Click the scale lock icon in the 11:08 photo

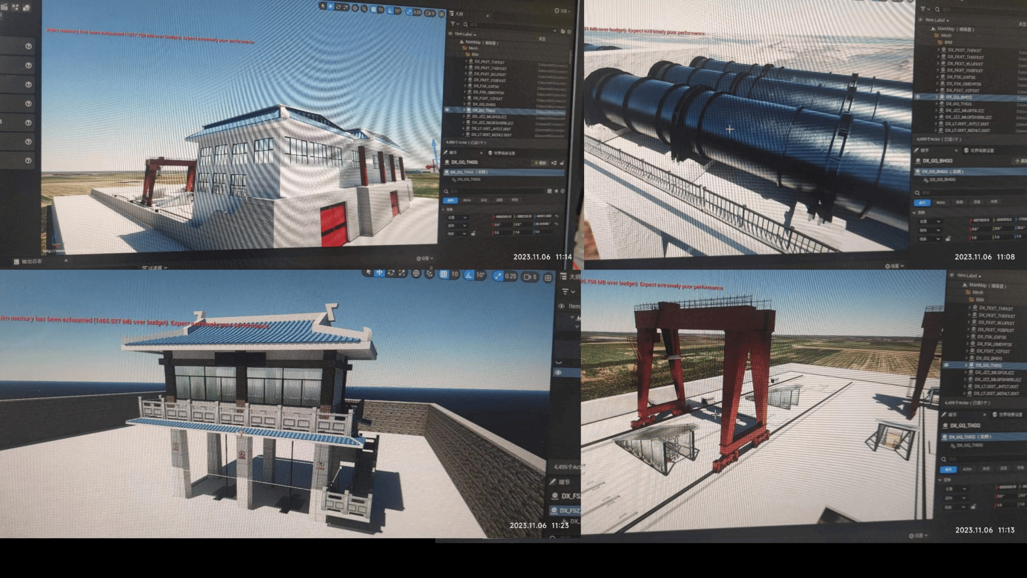point(948,239)
